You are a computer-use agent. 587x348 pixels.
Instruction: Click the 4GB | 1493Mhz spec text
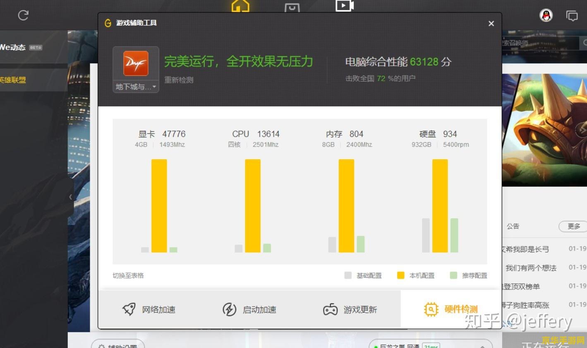(160, 145)
